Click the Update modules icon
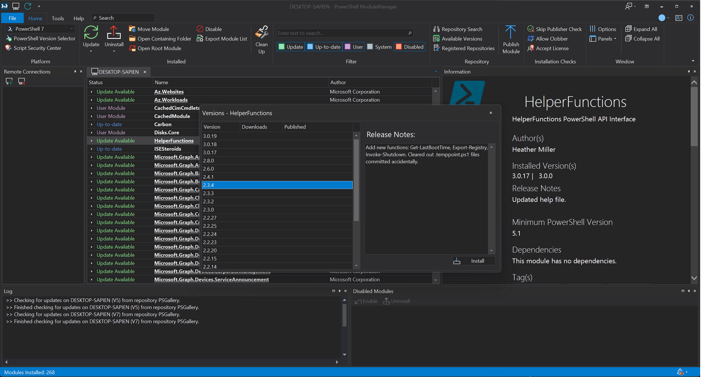 pos(91,33)
